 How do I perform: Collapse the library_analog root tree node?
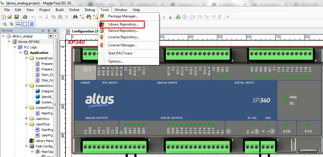[3, 36]
